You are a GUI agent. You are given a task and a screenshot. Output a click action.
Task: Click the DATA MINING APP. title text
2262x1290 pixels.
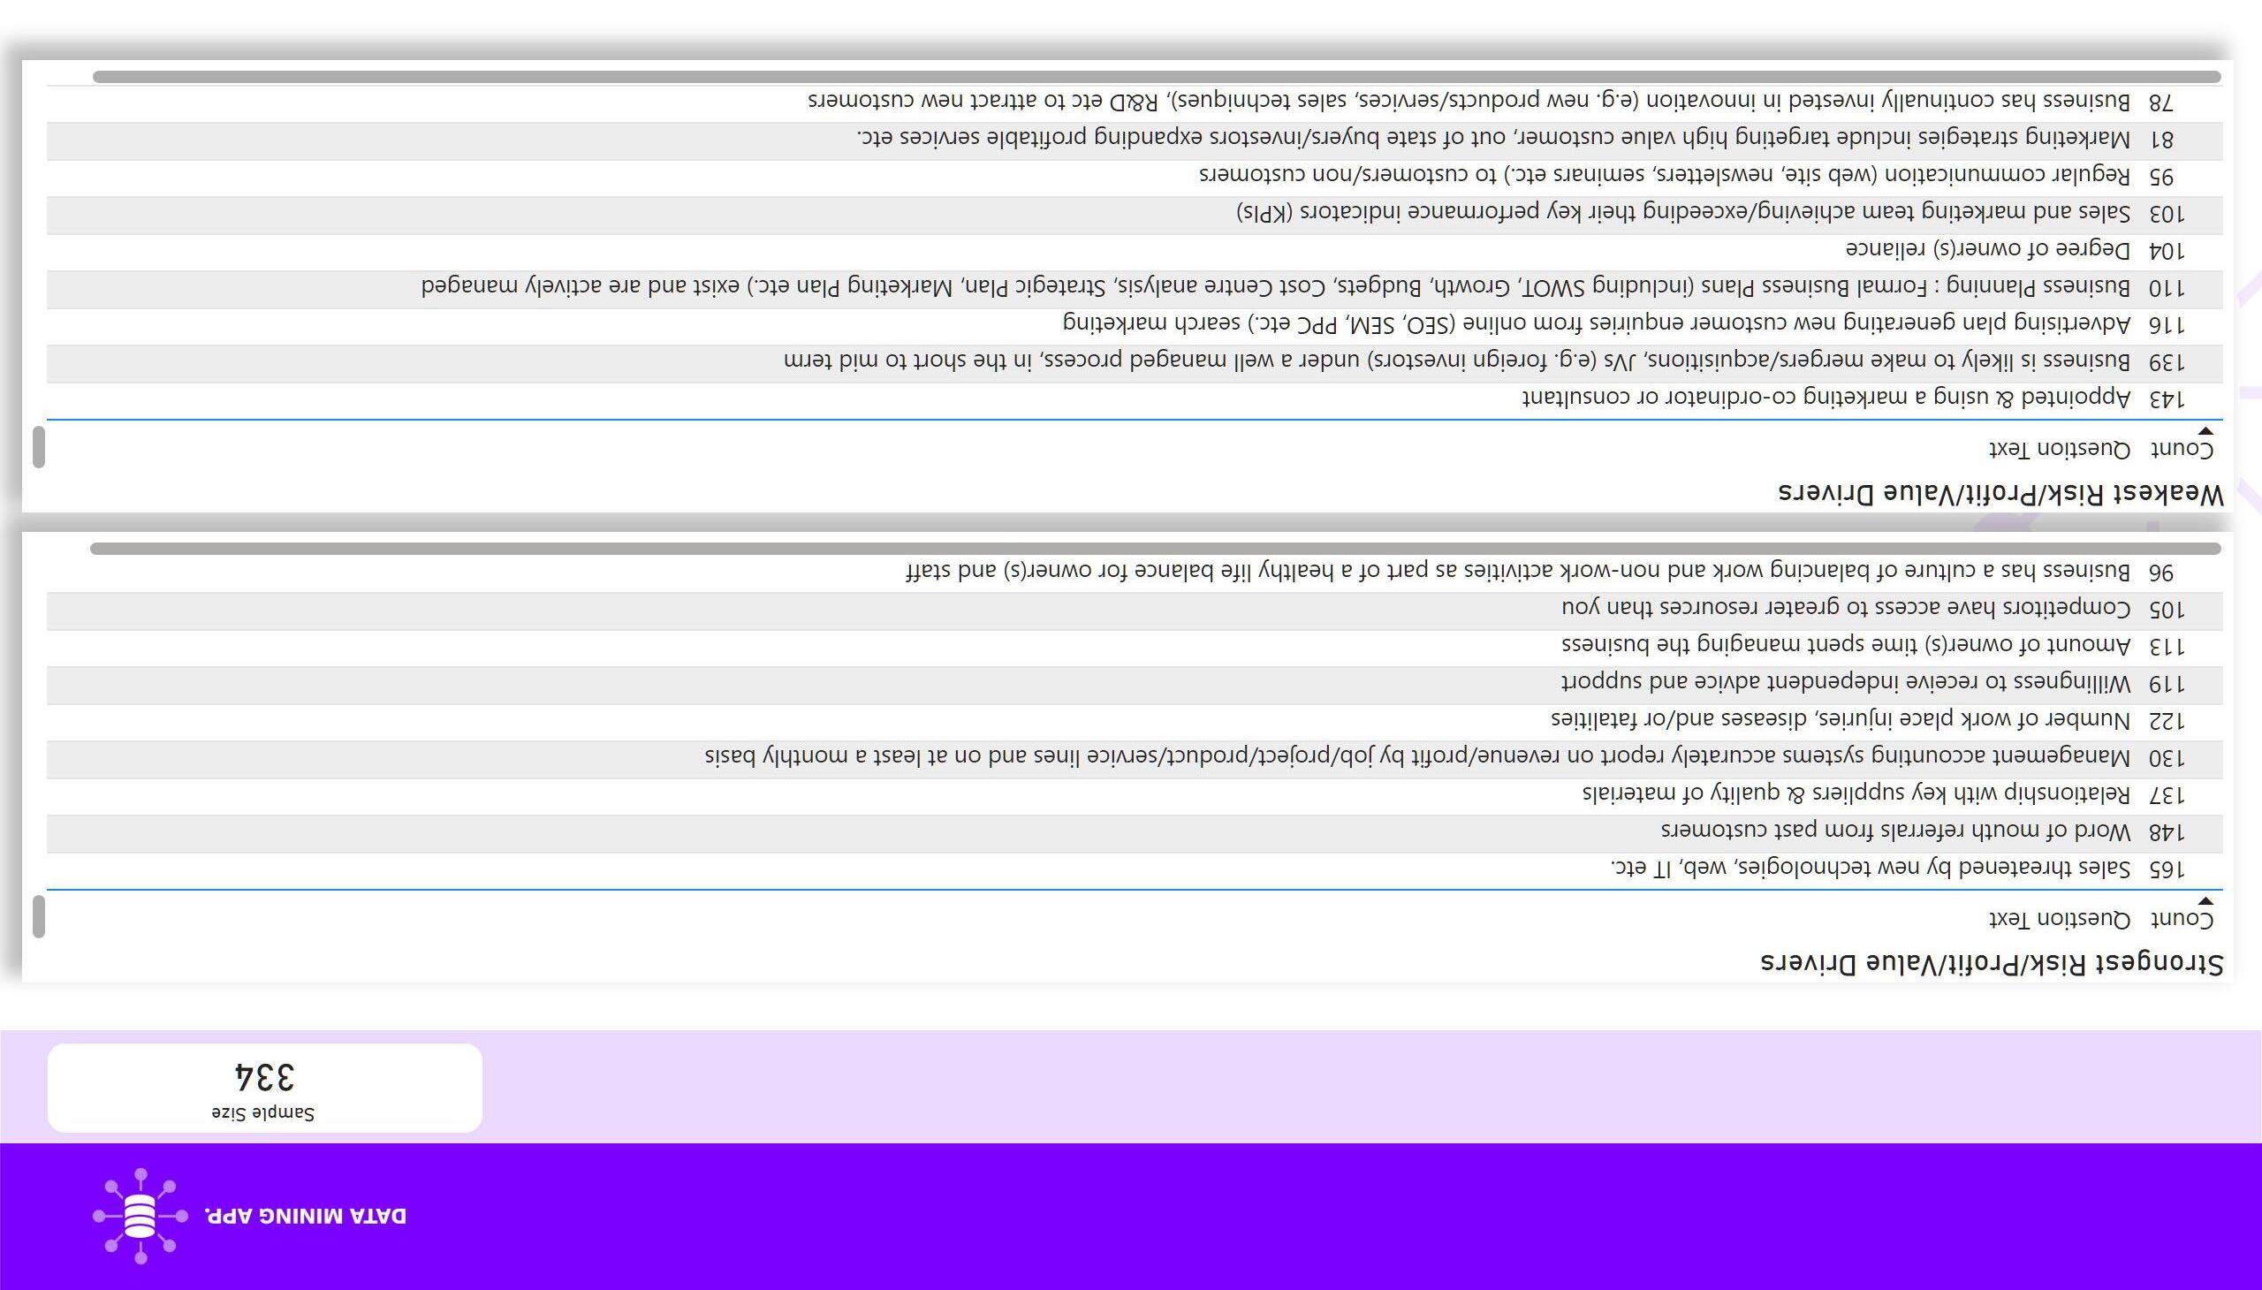[306, 1216]
